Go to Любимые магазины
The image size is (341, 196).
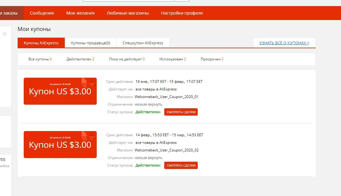[x=128, y=13]
